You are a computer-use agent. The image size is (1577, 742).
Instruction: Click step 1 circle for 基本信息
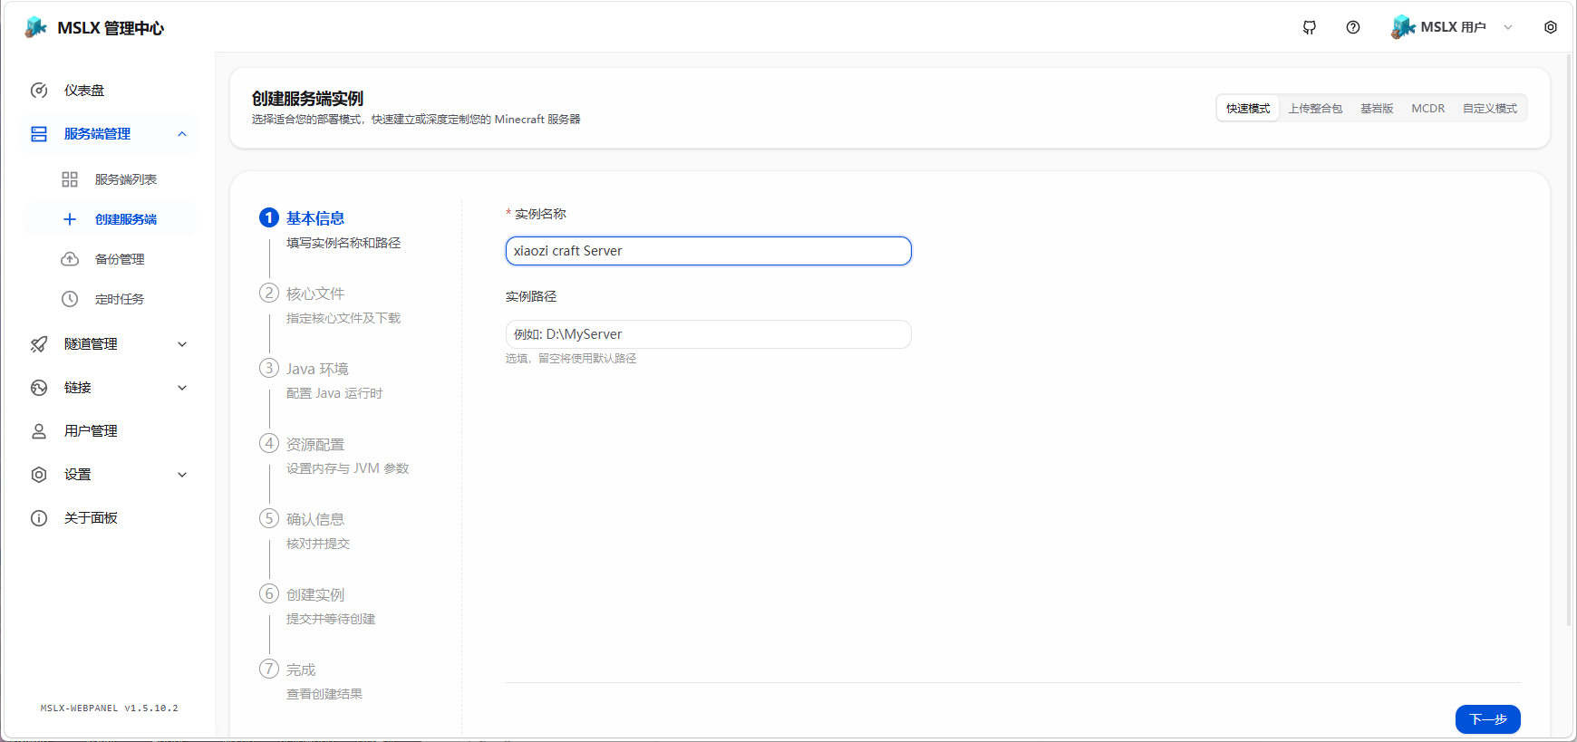[269, 217]
